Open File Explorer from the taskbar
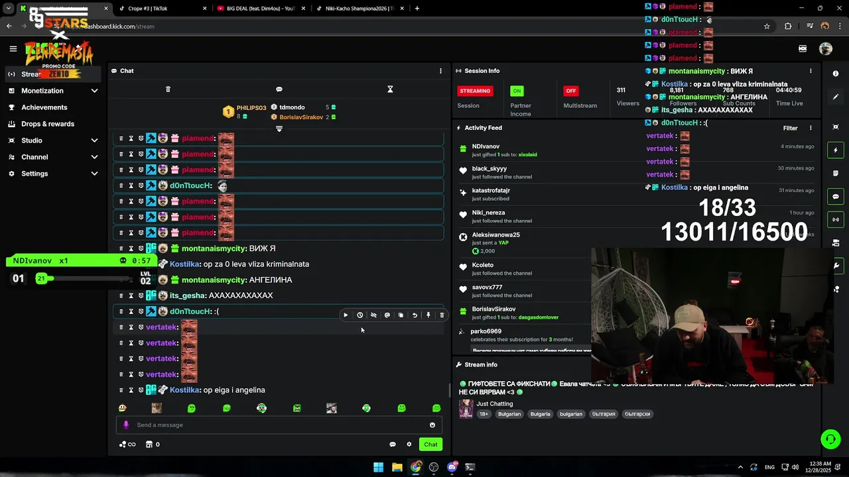Viewport: 849px width, 477px height. tap(397, 467)
